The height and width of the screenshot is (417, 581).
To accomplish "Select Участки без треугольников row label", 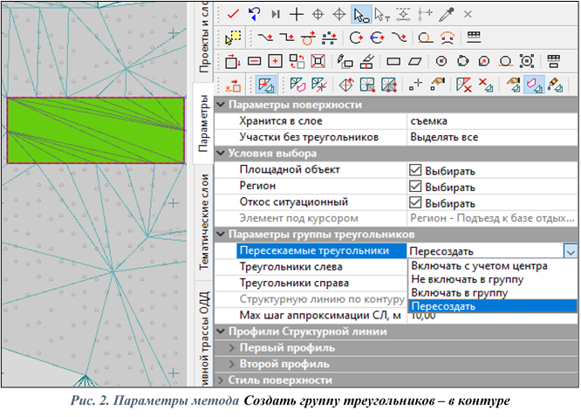I will [309, 137].
